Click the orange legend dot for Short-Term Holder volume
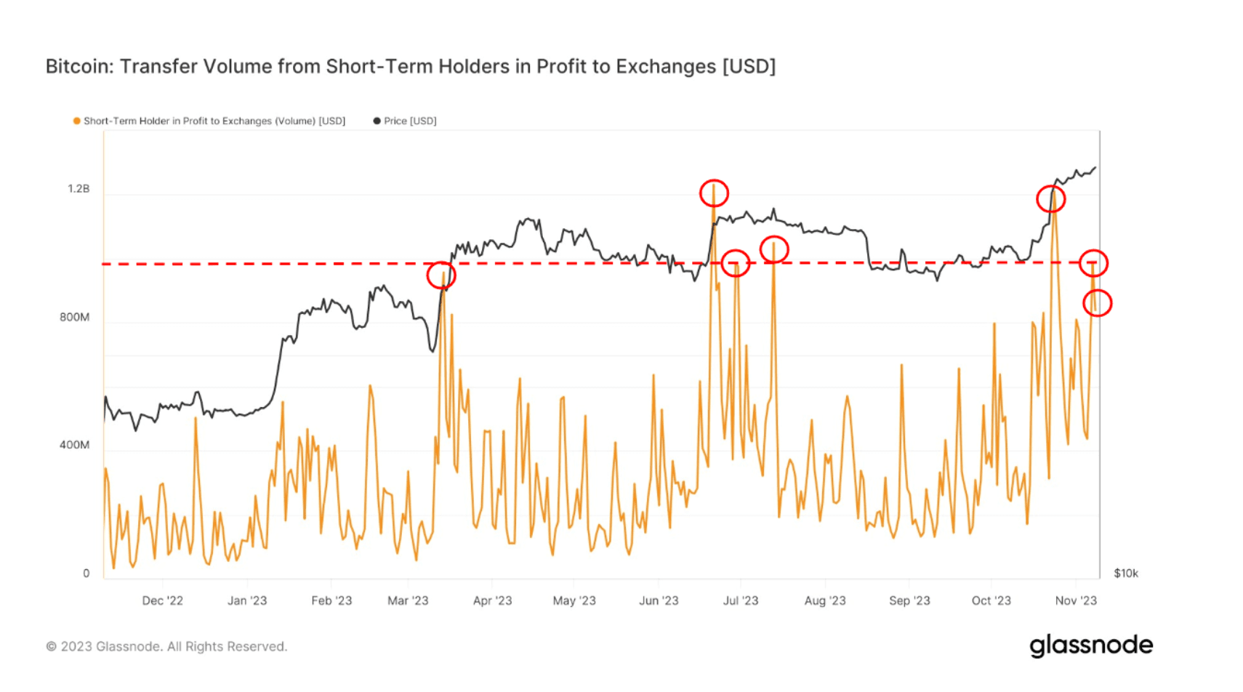 pyautogui.click(x=76, y=121)
